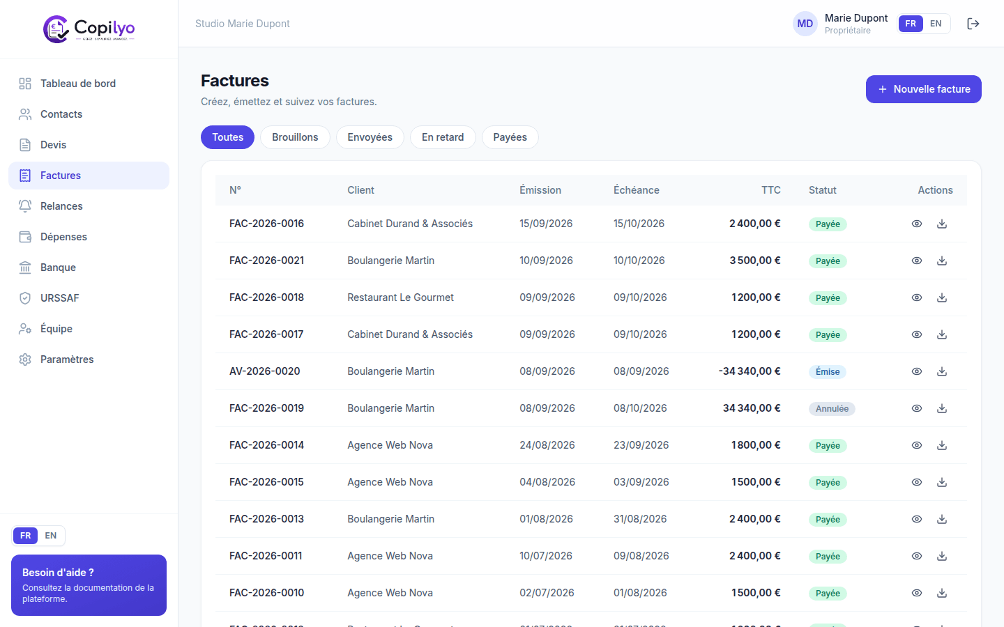Click the logout icon in header

[973, 24]
